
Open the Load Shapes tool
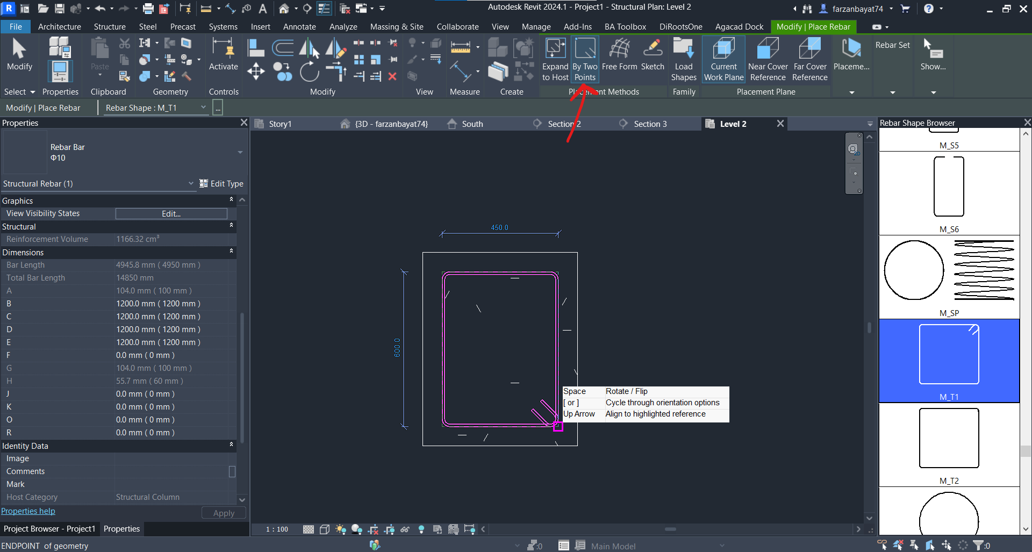coord(683,58)
